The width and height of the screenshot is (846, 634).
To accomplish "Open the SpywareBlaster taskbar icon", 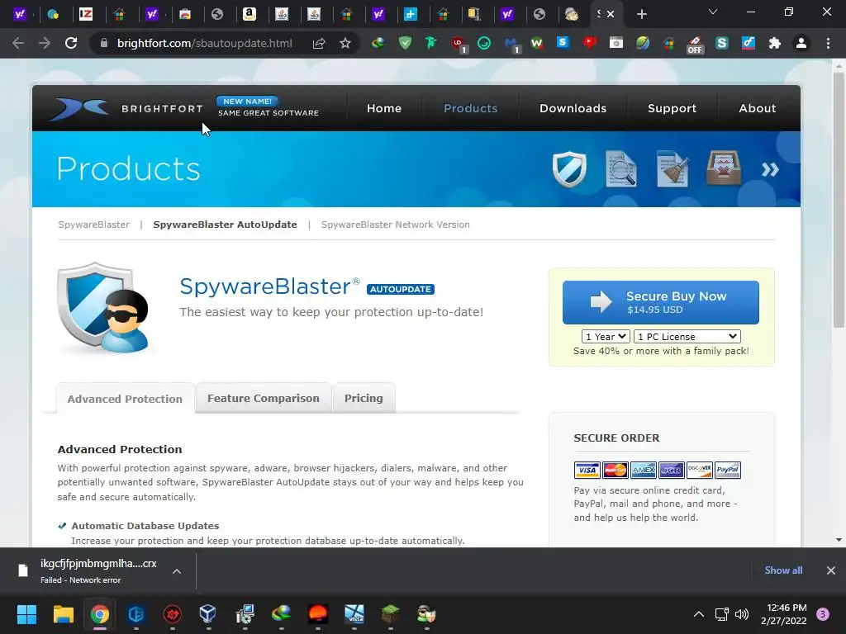I will 426,614.
